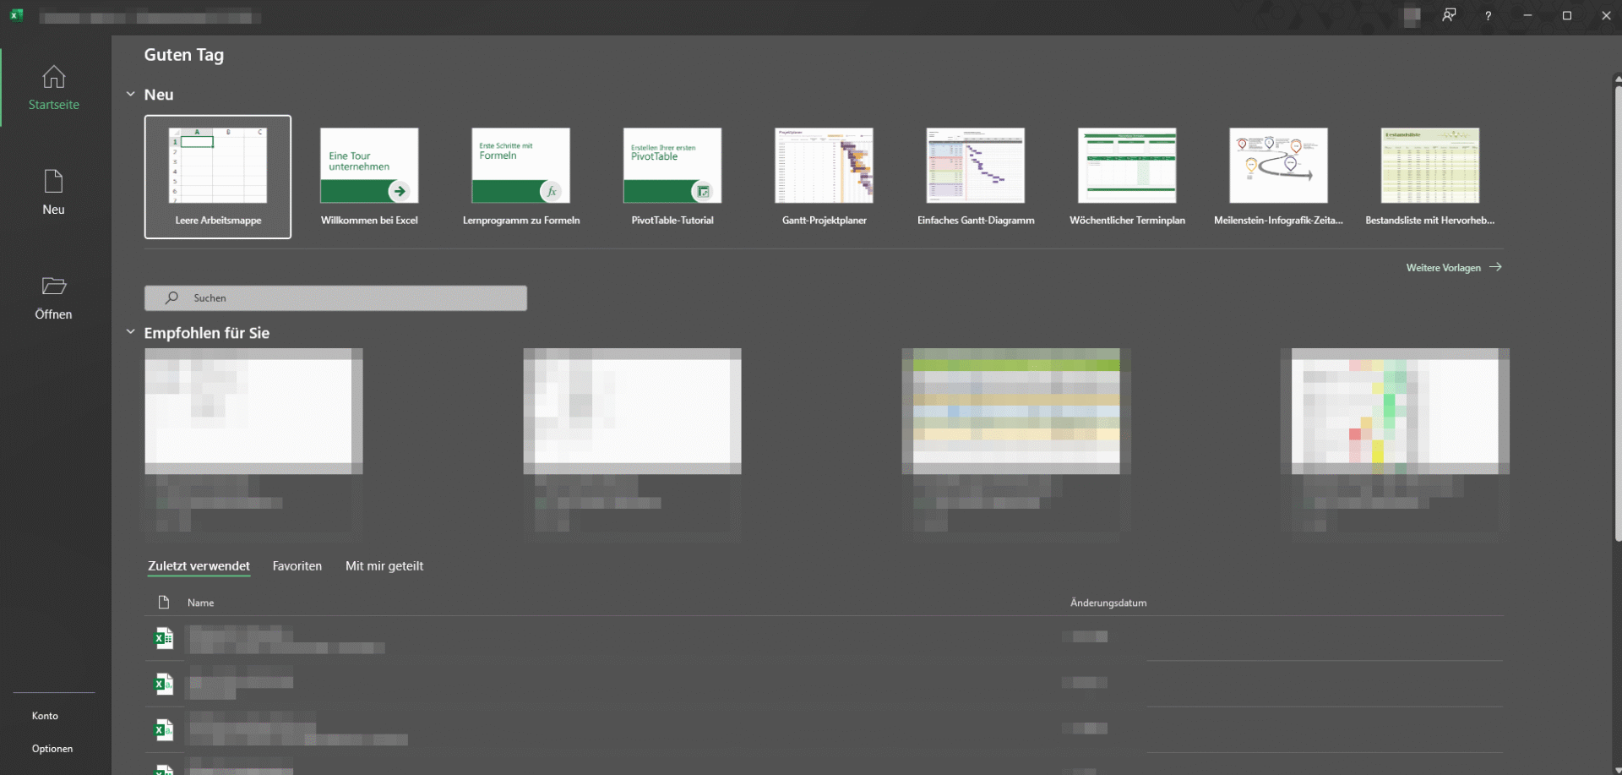The height and width of the screenshot is (775, 1622).
Task: Open the Konto page
Action: click(44, 715)
